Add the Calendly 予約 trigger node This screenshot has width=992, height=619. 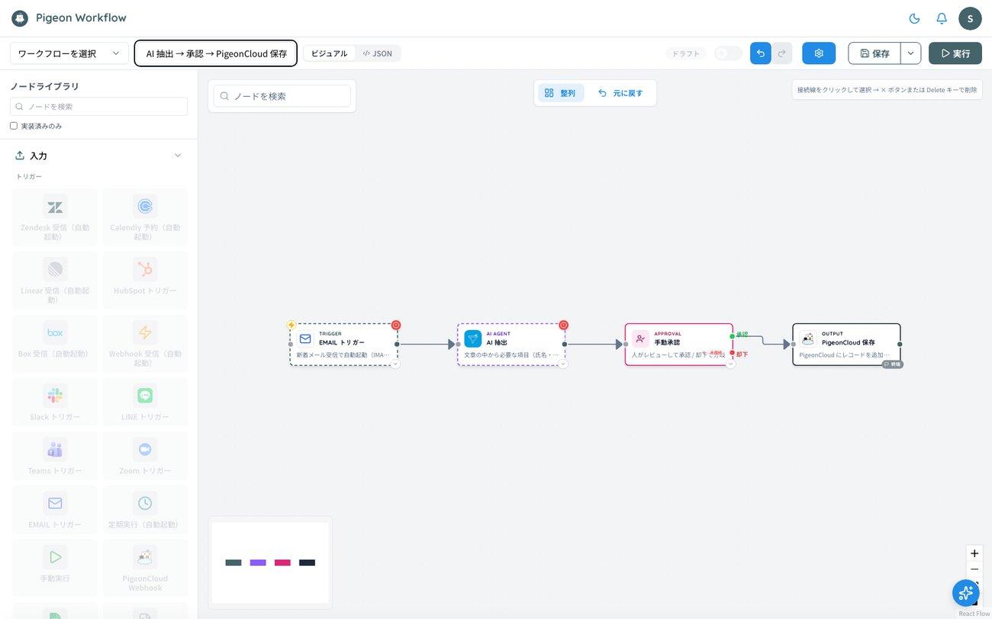(145, 217)
